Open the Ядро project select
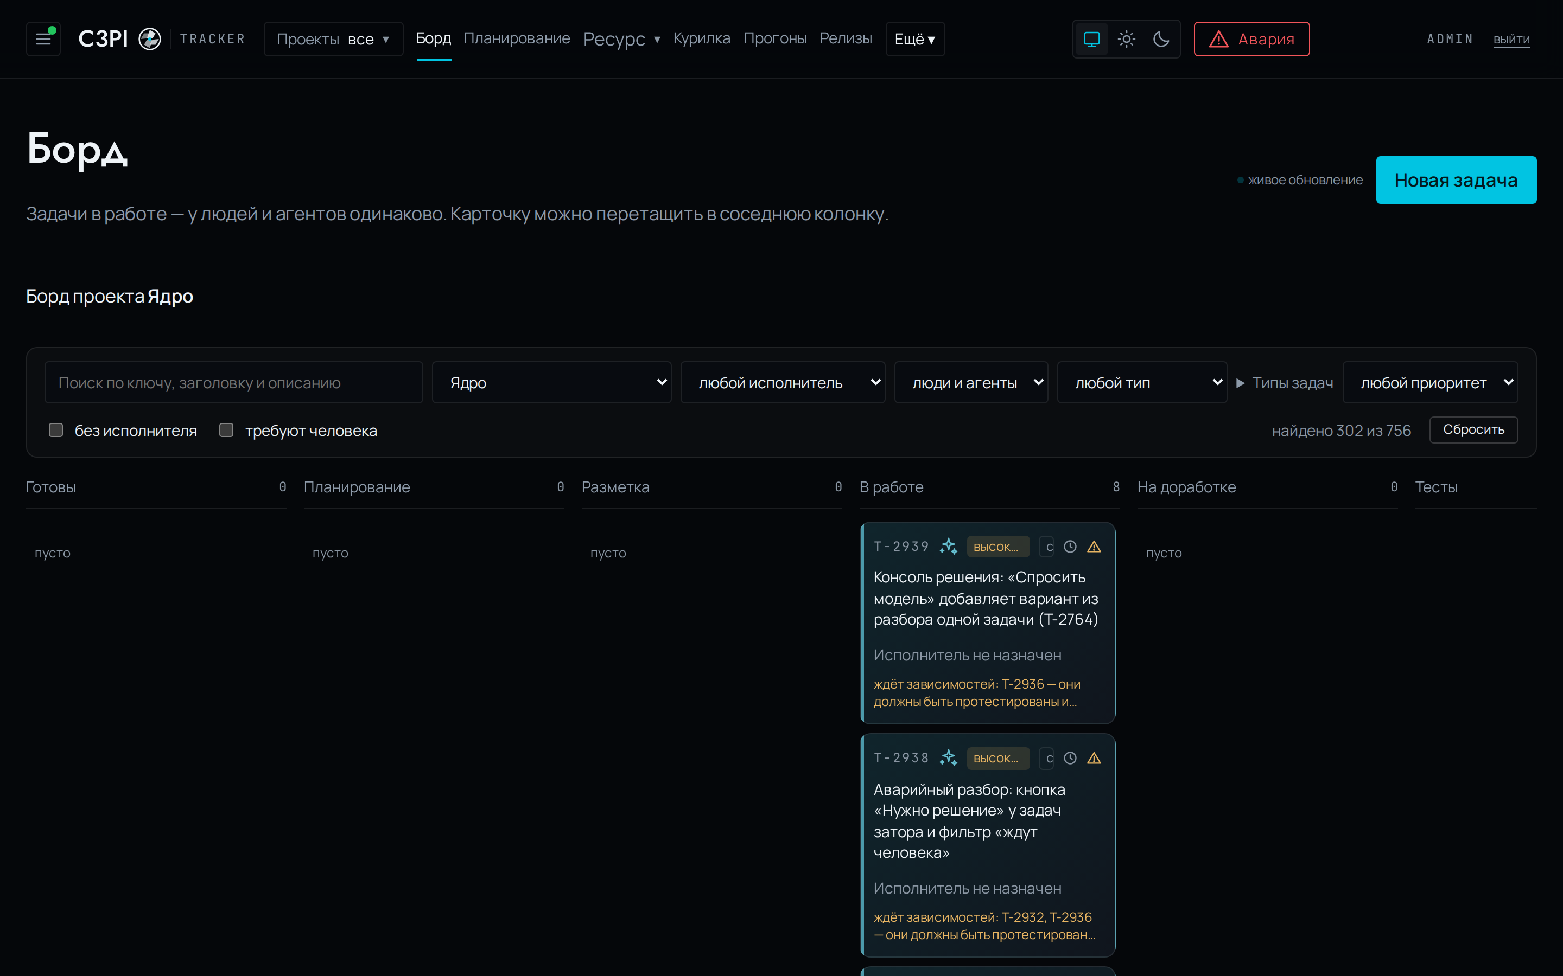 [551, 383]
